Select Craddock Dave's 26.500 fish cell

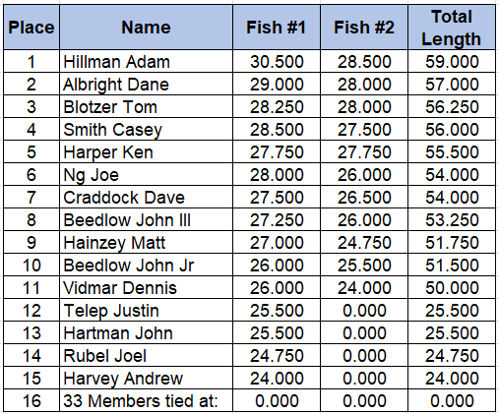pos(364,197)
